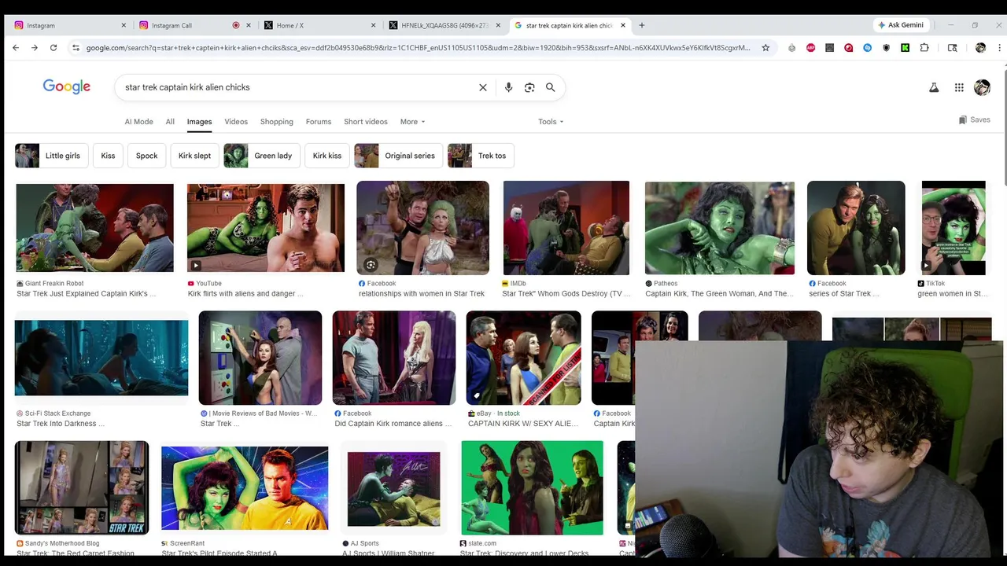Screen dimensions: 1007x566
Task: Open the tab search media icon in toolbar
Action: pyautogui.click(x=953, y=48)
